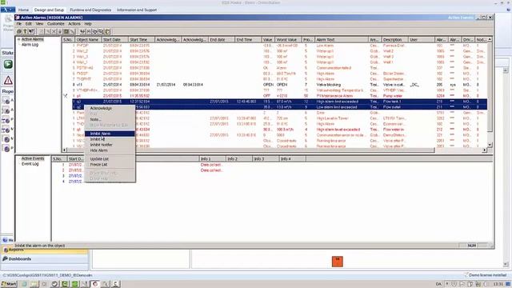
Task: Open the Help menu in Active Alarms
Action: coord(88,24)
